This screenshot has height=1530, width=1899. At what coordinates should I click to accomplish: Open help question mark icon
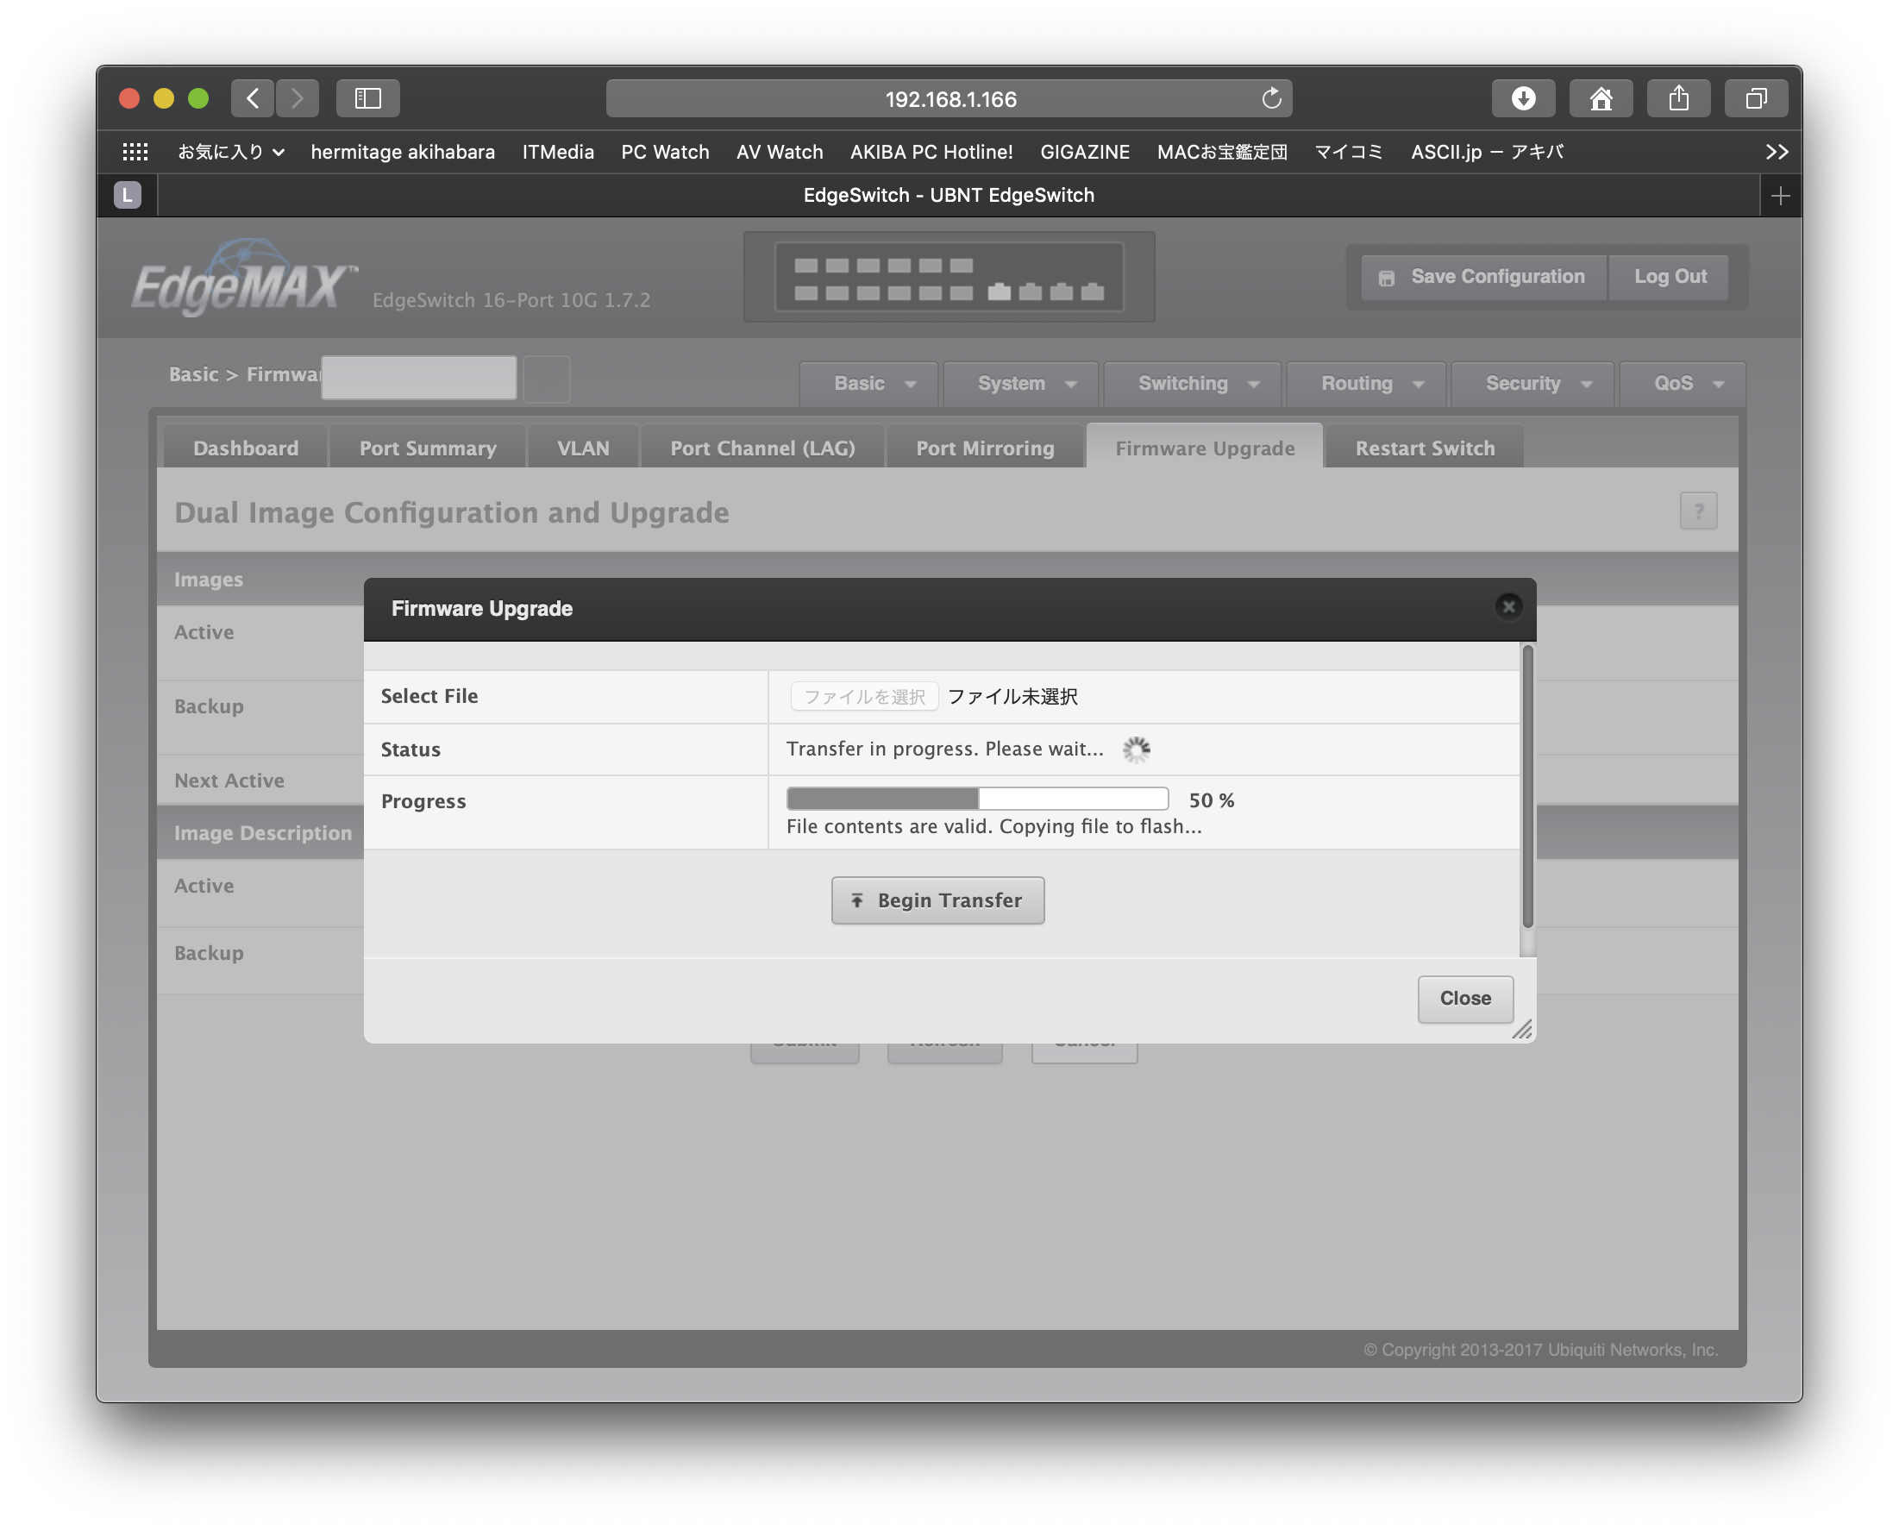[1698, 511]
